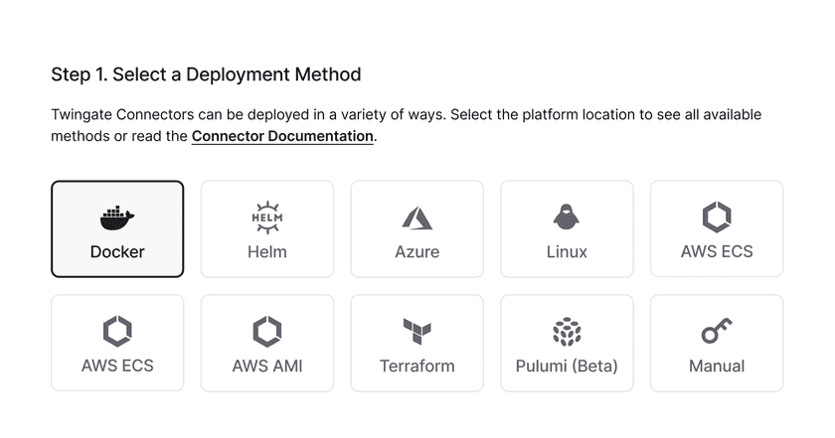835x438 pixels.
Task: Click the Linux penguin icon
Action: [x=567, y=217]
